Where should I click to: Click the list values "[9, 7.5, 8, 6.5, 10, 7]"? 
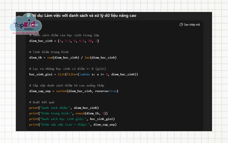[x=78, y=41]
